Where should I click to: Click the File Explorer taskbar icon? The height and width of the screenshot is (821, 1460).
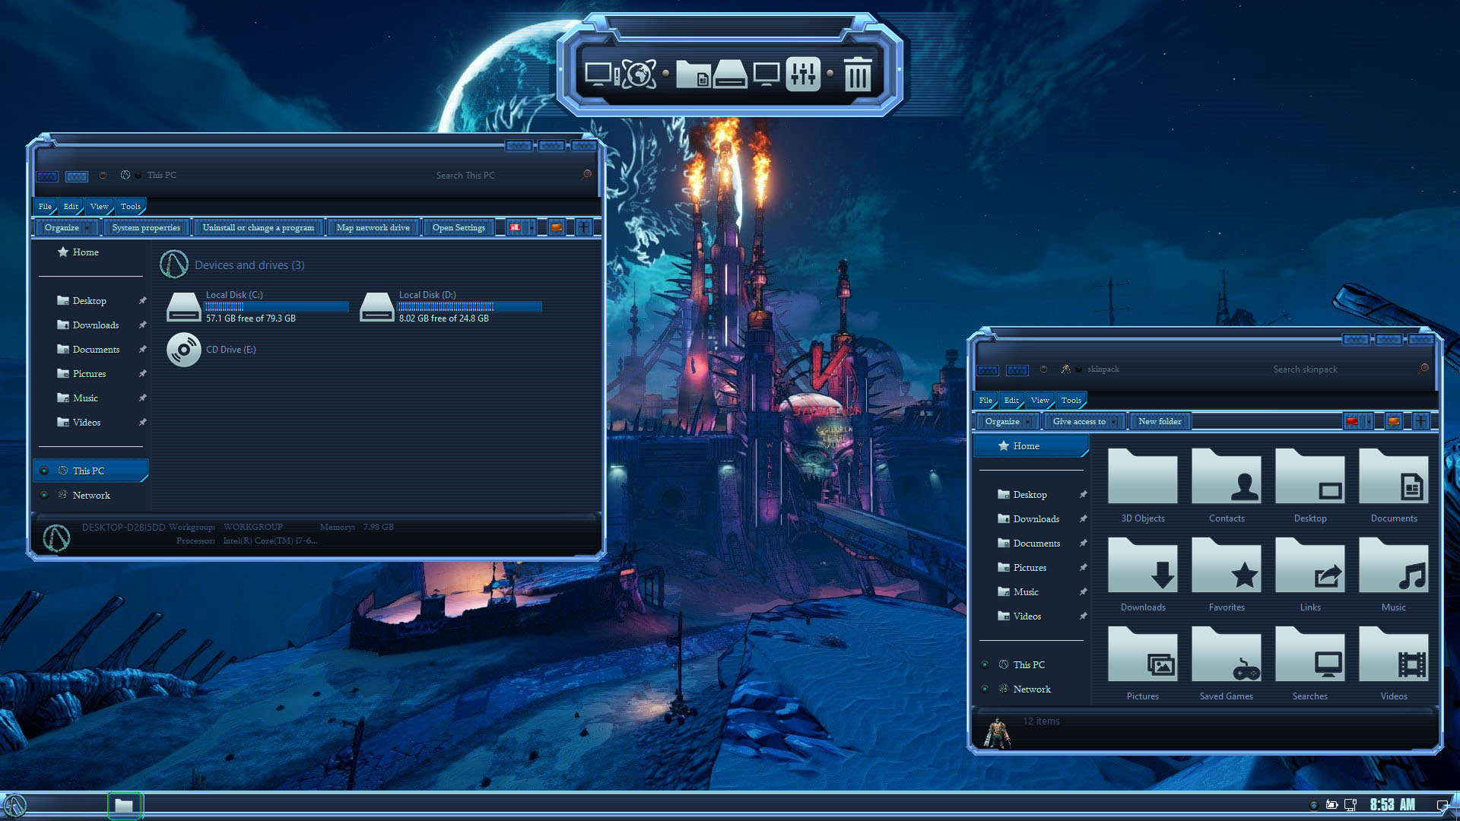coord(124,805)
